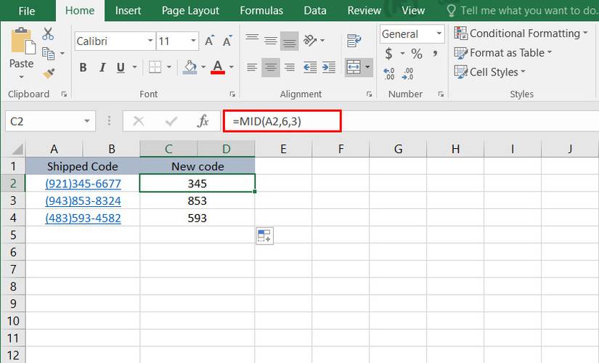
Task: Click Select All corner triangle
Action: [16, 149]
